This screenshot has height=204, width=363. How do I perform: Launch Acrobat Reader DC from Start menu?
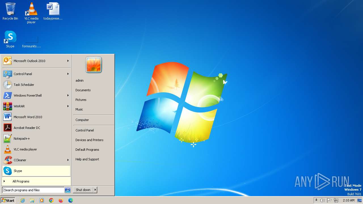[37, 128]
